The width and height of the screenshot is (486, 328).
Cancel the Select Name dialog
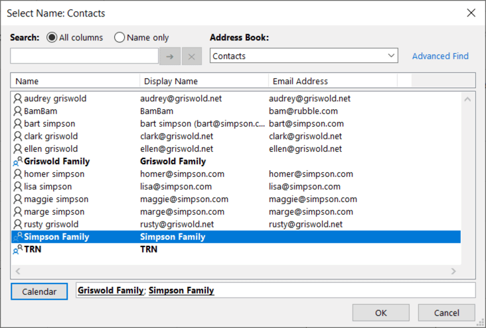click(446, 313)
